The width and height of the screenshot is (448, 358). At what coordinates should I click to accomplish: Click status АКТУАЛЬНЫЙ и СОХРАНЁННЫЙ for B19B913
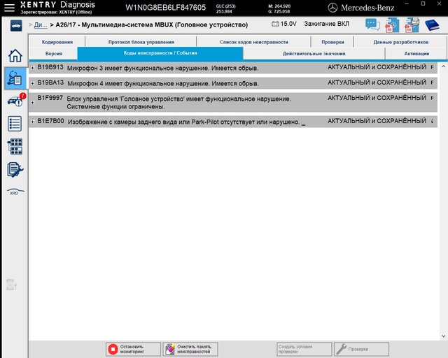(377, 67)
